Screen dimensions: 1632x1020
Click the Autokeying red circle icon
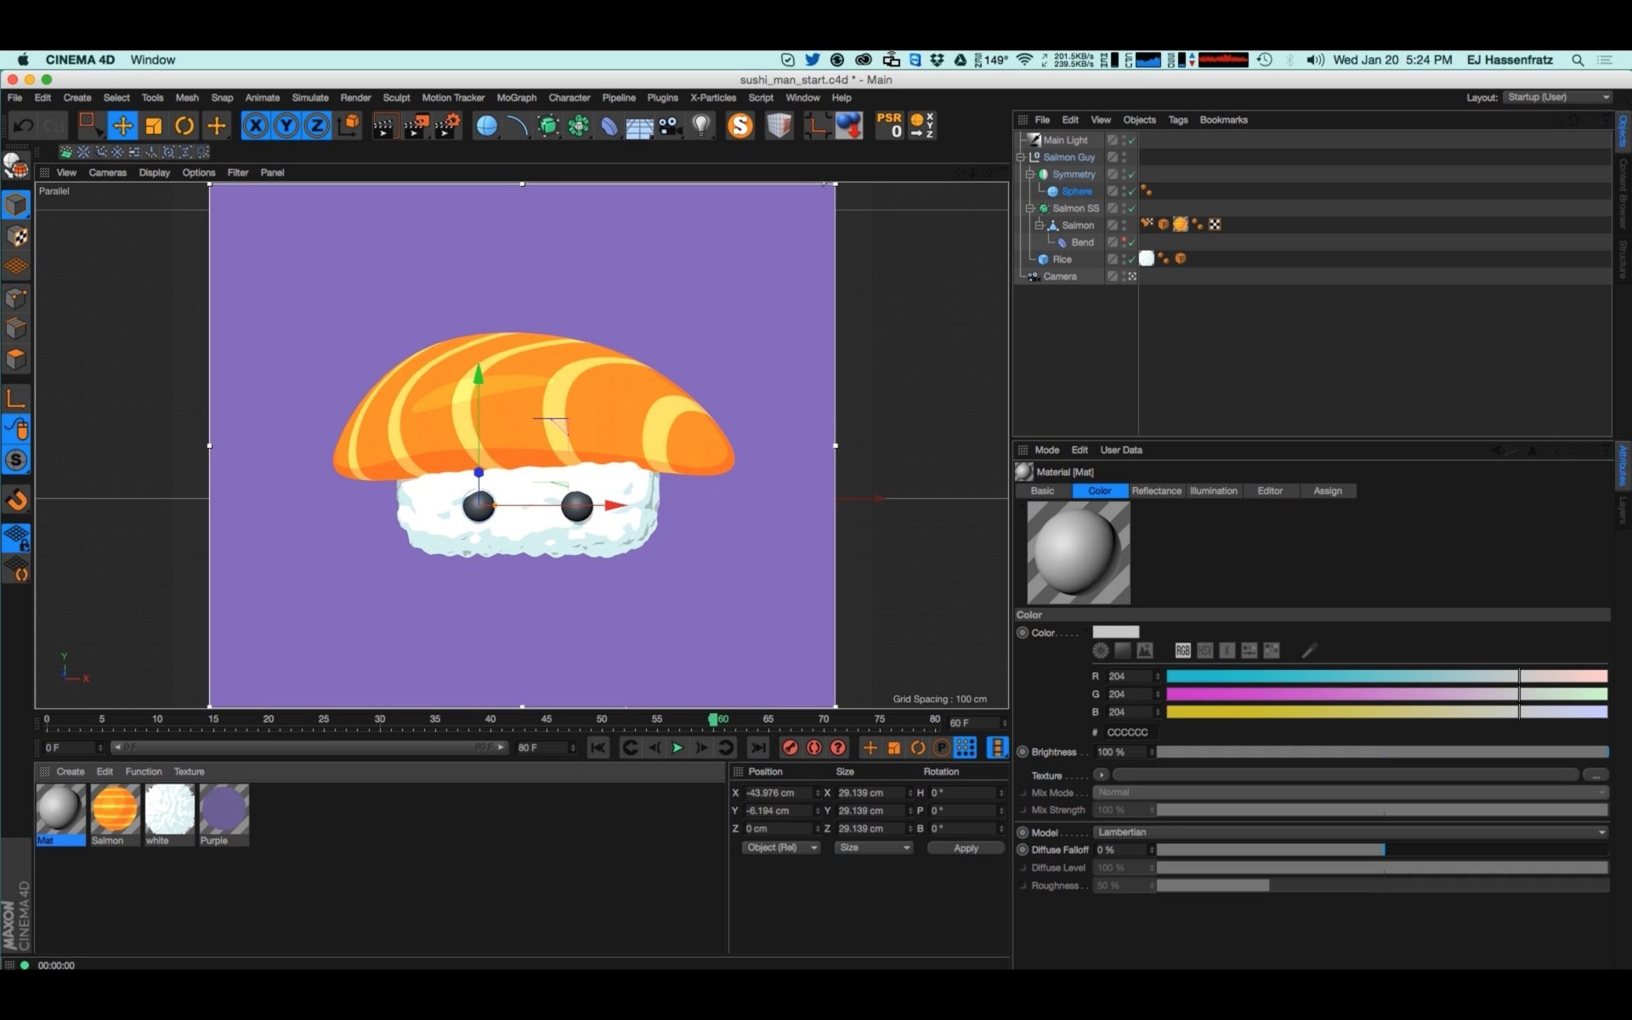tap(813, 748)
